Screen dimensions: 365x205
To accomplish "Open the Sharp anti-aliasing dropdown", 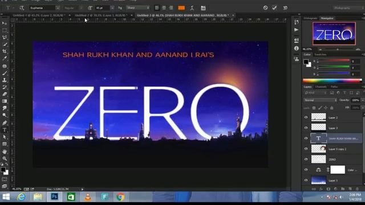I will pyautogui.click(x=138, y=7).
